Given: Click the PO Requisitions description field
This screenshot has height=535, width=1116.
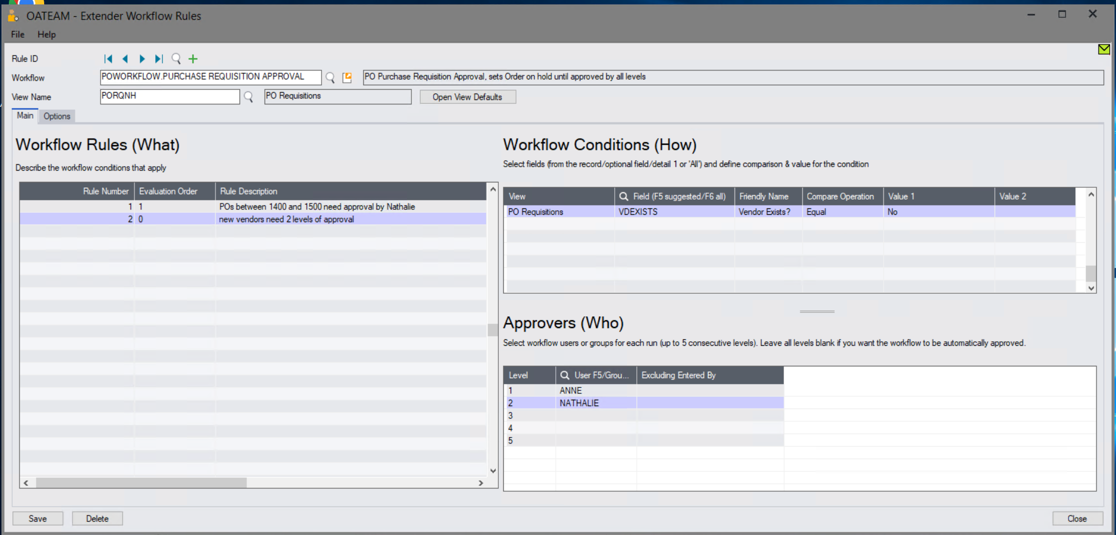Looking at the screenshot, I should [338, 96].
